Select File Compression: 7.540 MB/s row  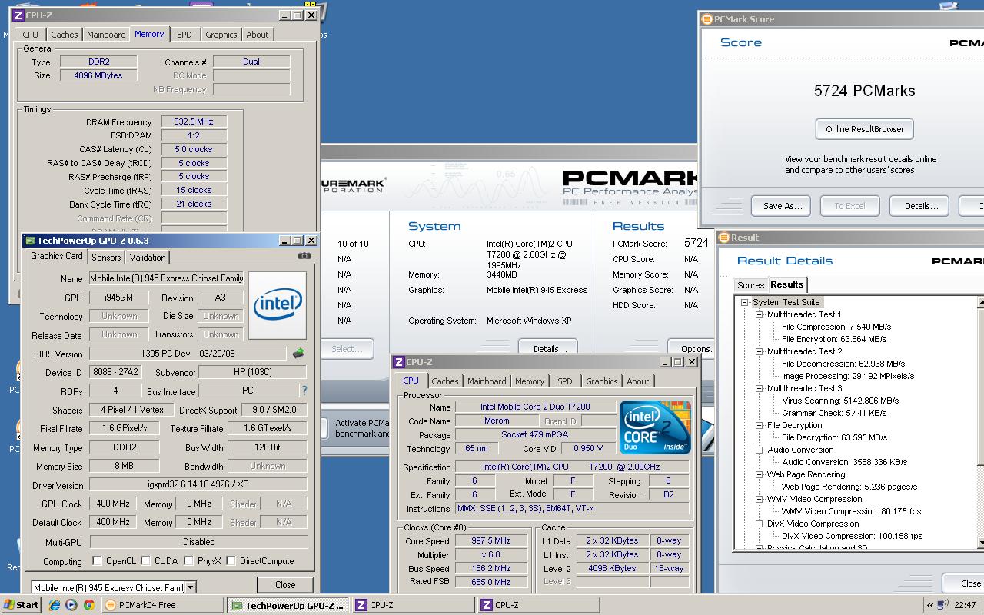(836, 327)
